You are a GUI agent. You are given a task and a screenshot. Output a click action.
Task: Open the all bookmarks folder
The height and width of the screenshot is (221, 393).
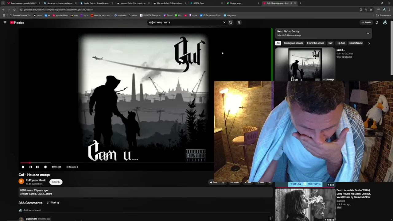(x=383, y=15)
